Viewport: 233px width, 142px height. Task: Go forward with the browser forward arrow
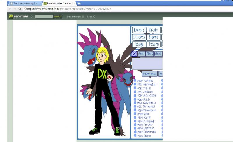pyautogui.click(x=15, y=9)
